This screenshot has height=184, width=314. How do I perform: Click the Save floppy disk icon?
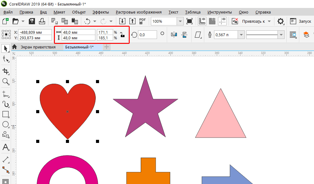(x=32, y=21)
